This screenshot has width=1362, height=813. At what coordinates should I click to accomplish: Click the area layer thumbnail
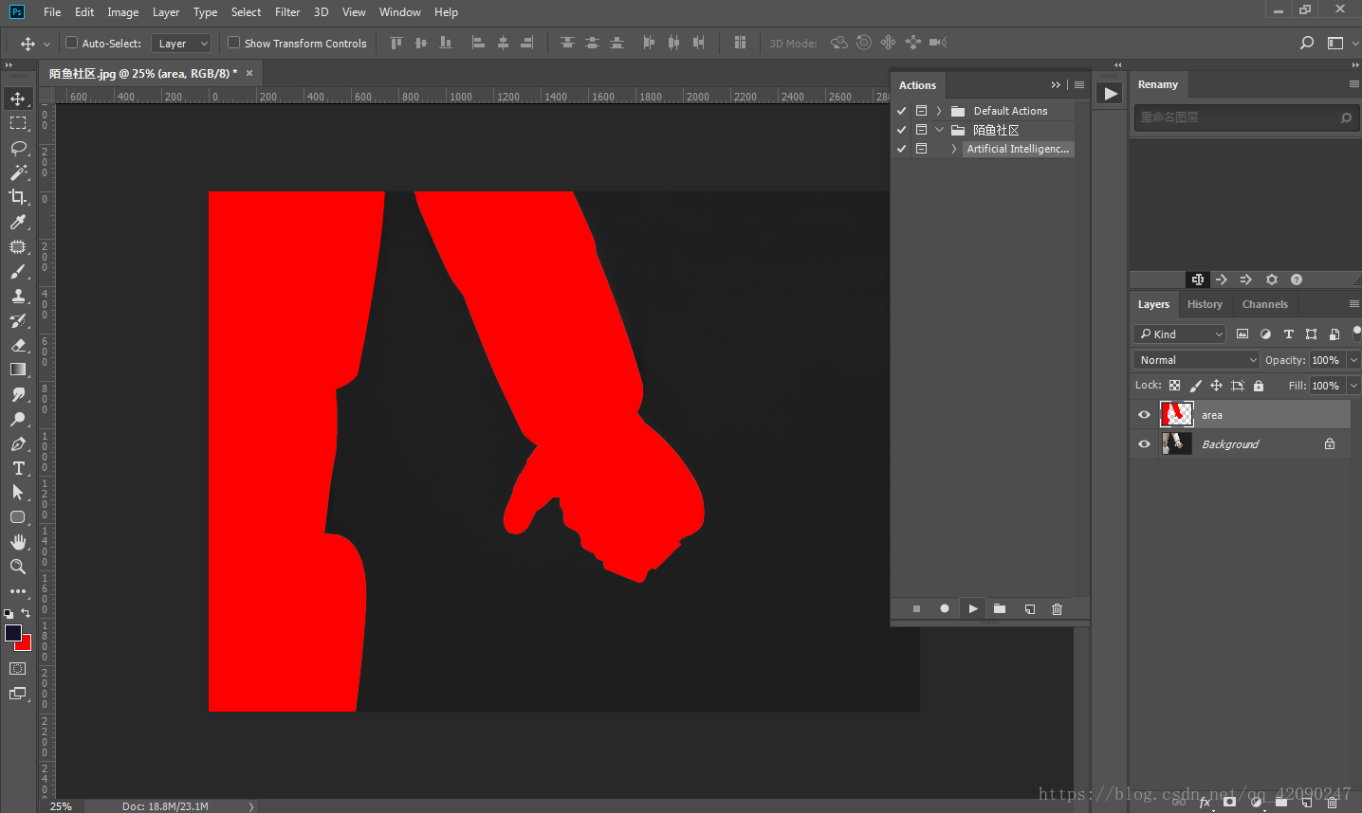pos(1177,415)
